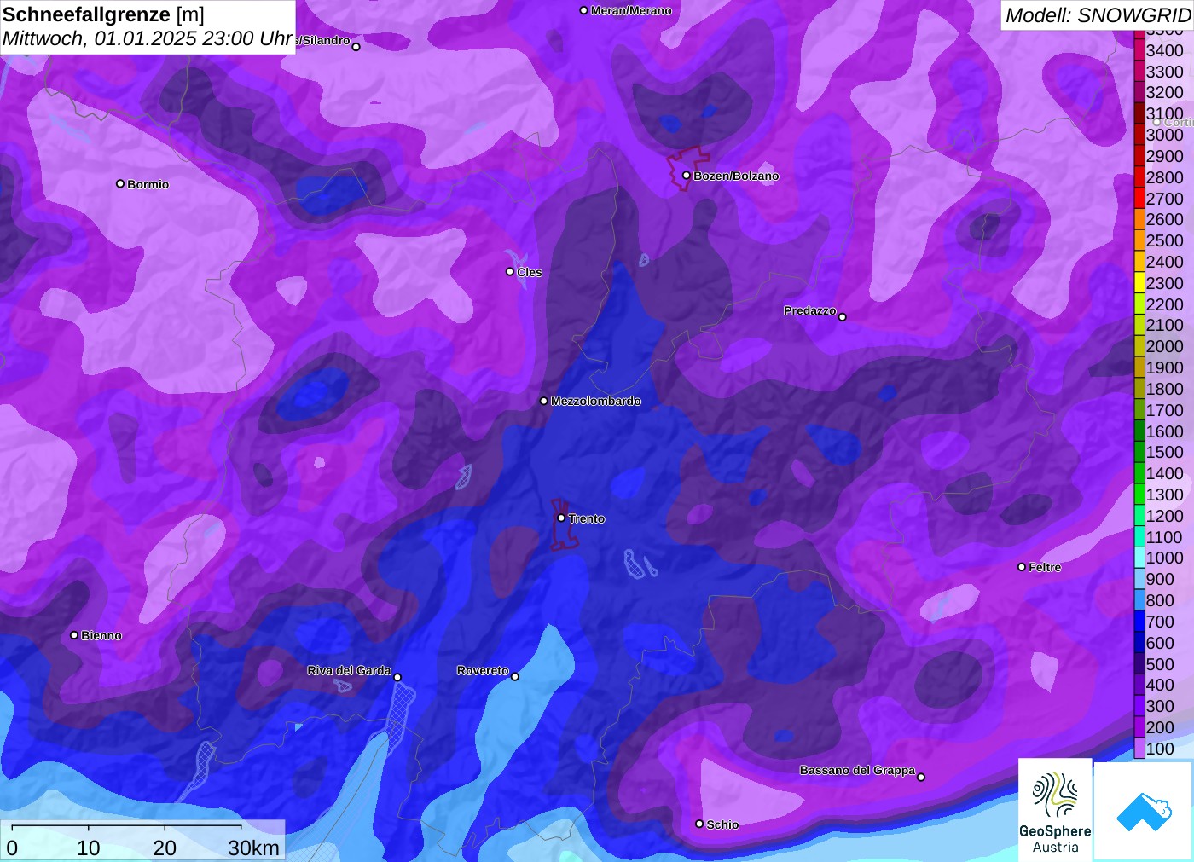This screenshot has width=1194, height=862.
Task: Click the GeoSphere Austria logo
Action: tap(1055, 809)
